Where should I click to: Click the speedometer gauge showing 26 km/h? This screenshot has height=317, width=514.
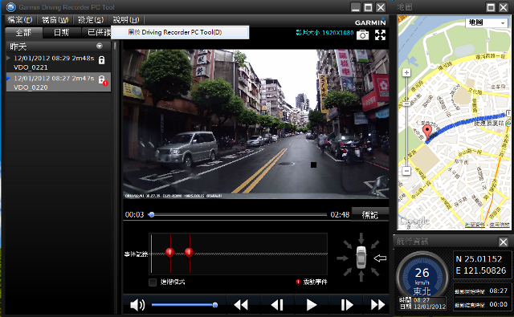422,276
